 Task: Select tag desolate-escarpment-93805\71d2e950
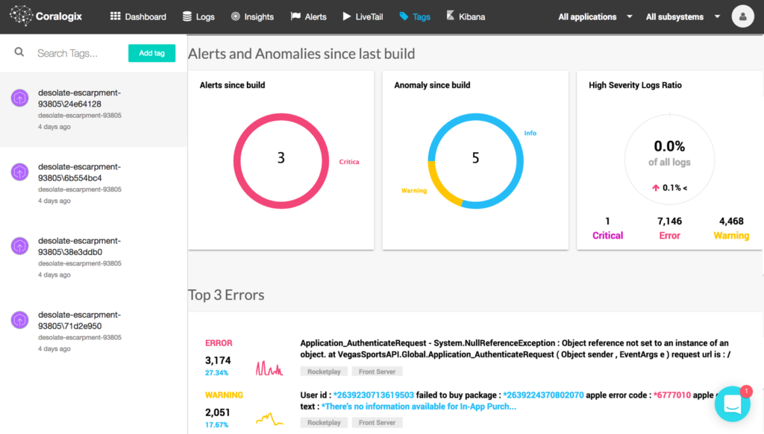coord(93,332)
